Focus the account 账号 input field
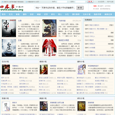The height and width of the screenshot is (115, 115). [62, 2]
